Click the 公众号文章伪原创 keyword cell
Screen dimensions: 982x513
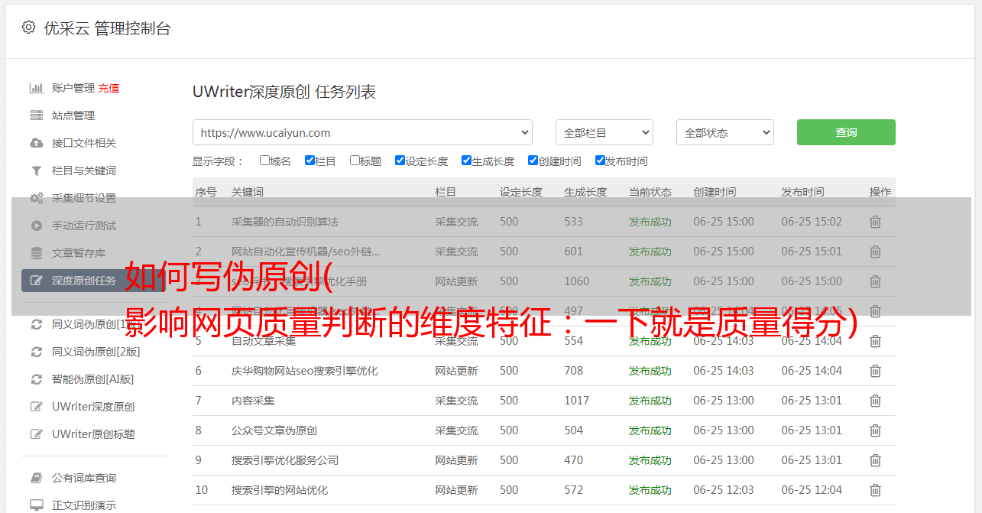click(x=274, y=430)
